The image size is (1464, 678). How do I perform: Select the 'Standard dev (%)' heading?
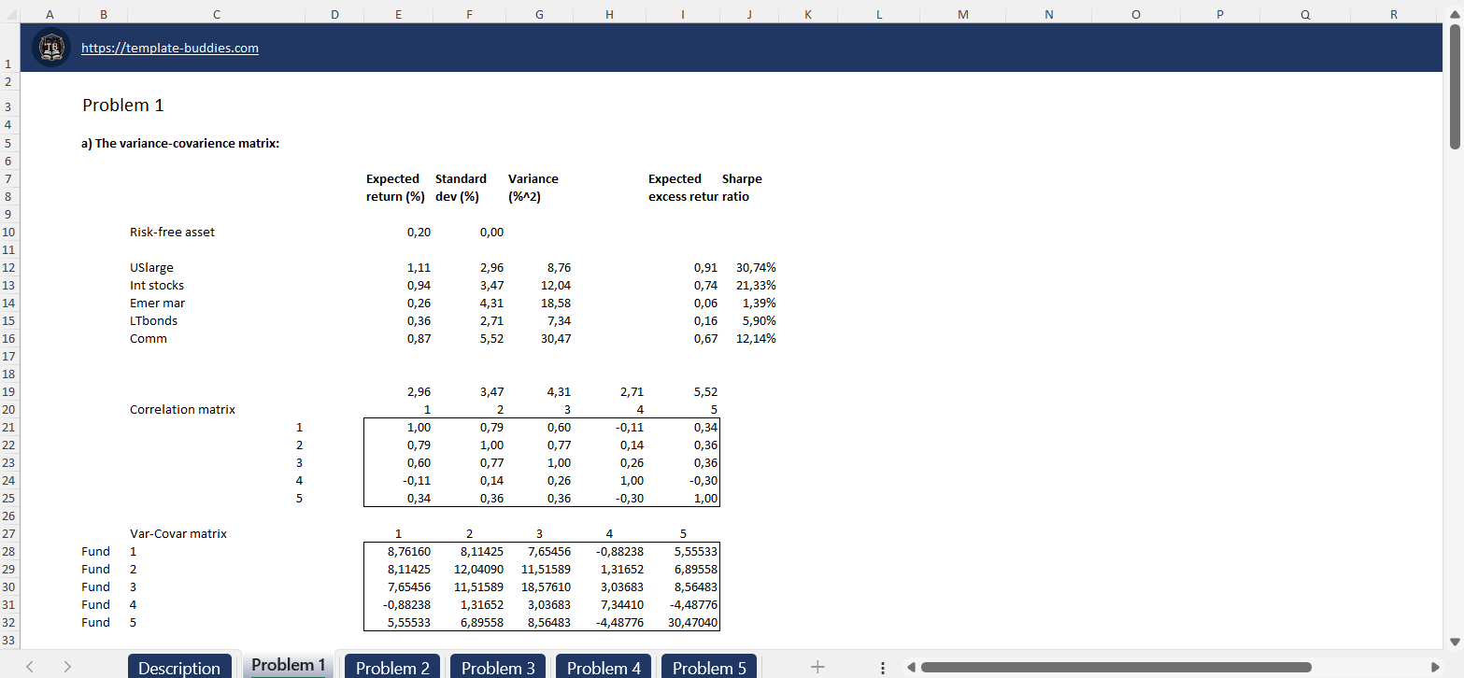click(461, 188)
